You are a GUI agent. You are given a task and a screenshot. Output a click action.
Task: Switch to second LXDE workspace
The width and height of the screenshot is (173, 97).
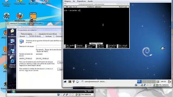144,82
